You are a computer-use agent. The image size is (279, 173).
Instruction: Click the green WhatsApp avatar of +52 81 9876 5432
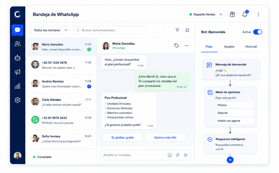pyautogui.click(x=35, y=120)
